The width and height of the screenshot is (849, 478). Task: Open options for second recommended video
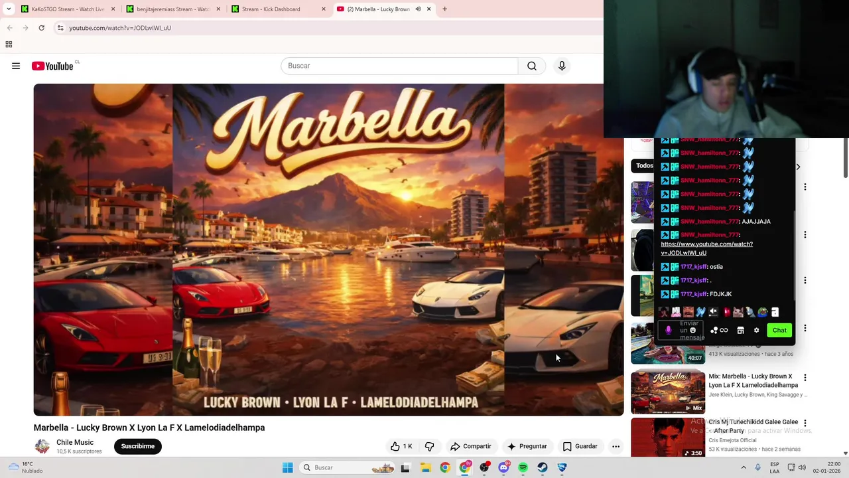tap(805, 235)
